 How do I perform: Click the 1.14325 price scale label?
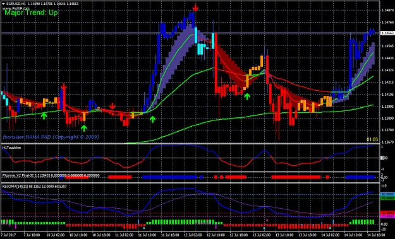pos(387,70)
